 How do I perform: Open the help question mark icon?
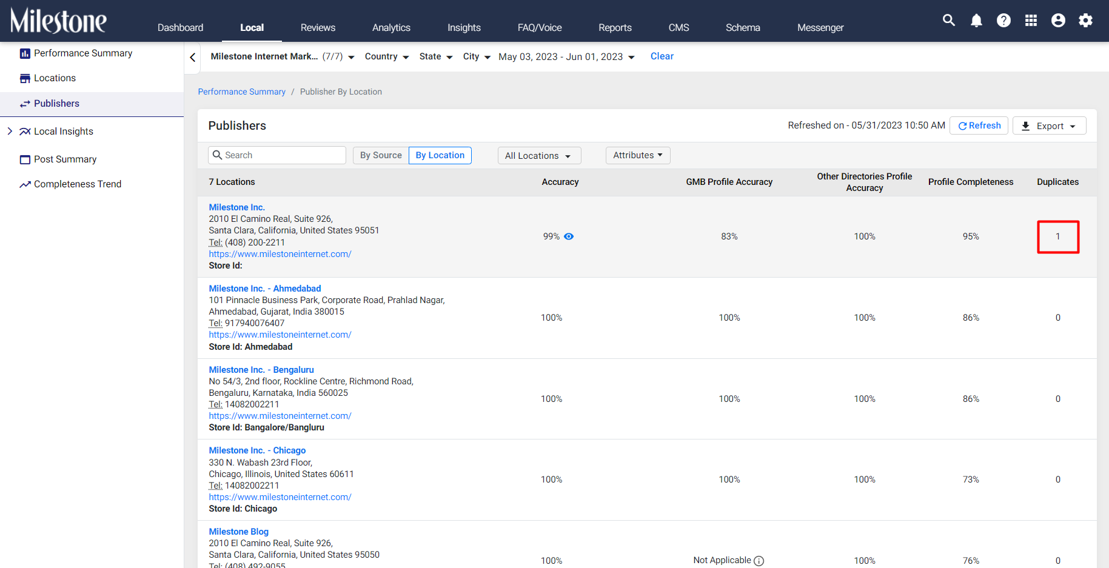coord(1003,21)
